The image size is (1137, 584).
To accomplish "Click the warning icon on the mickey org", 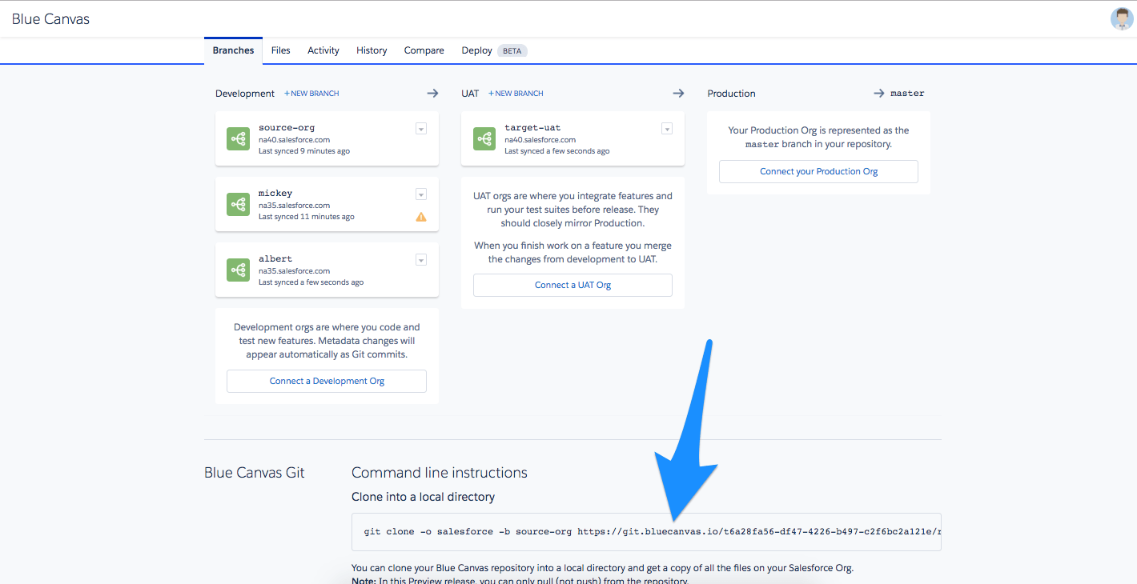I will pos(420,216).
